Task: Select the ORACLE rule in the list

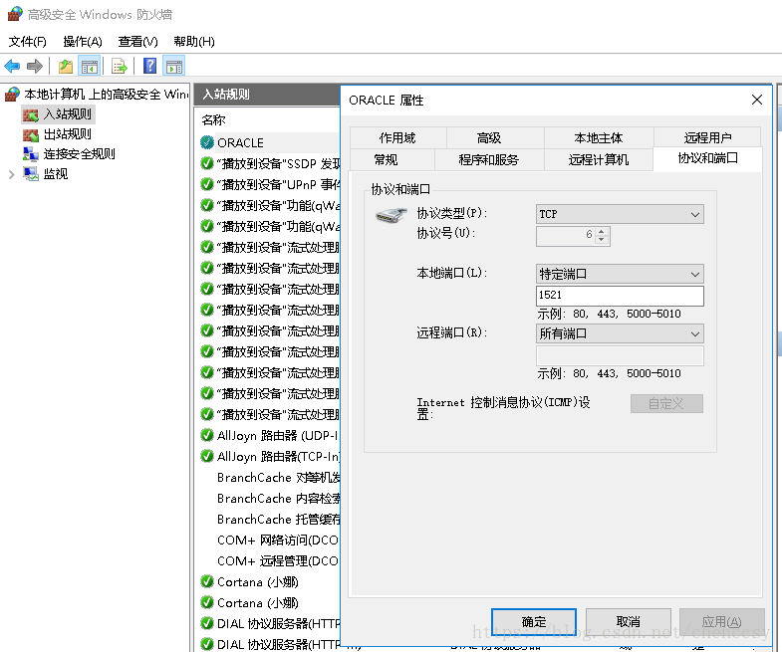Action: 240,142
